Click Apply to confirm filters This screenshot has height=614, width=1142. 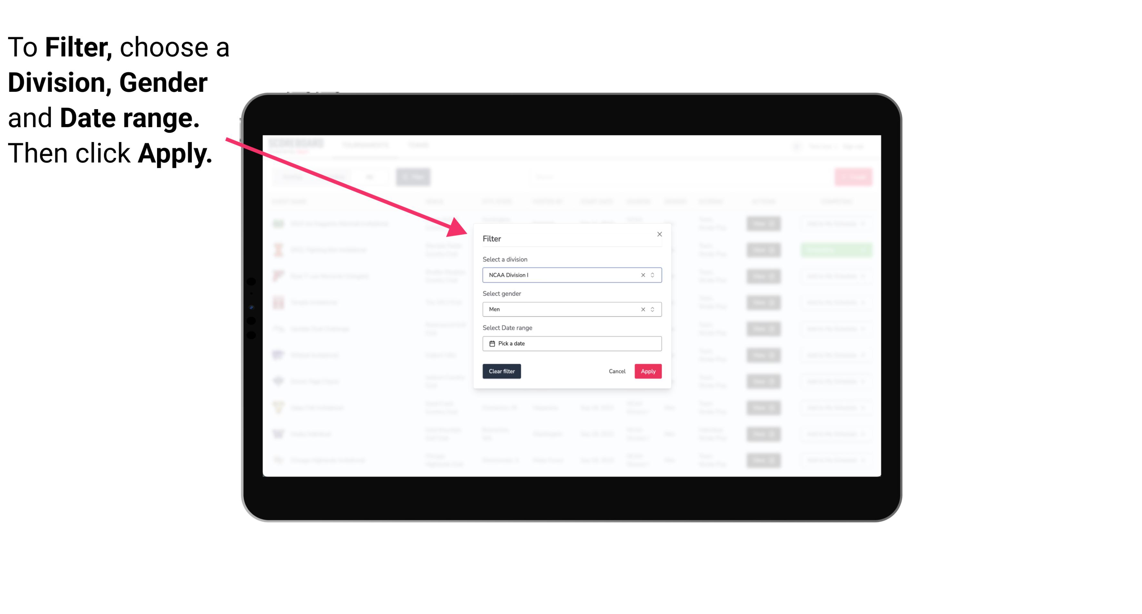tap(648, 371)
